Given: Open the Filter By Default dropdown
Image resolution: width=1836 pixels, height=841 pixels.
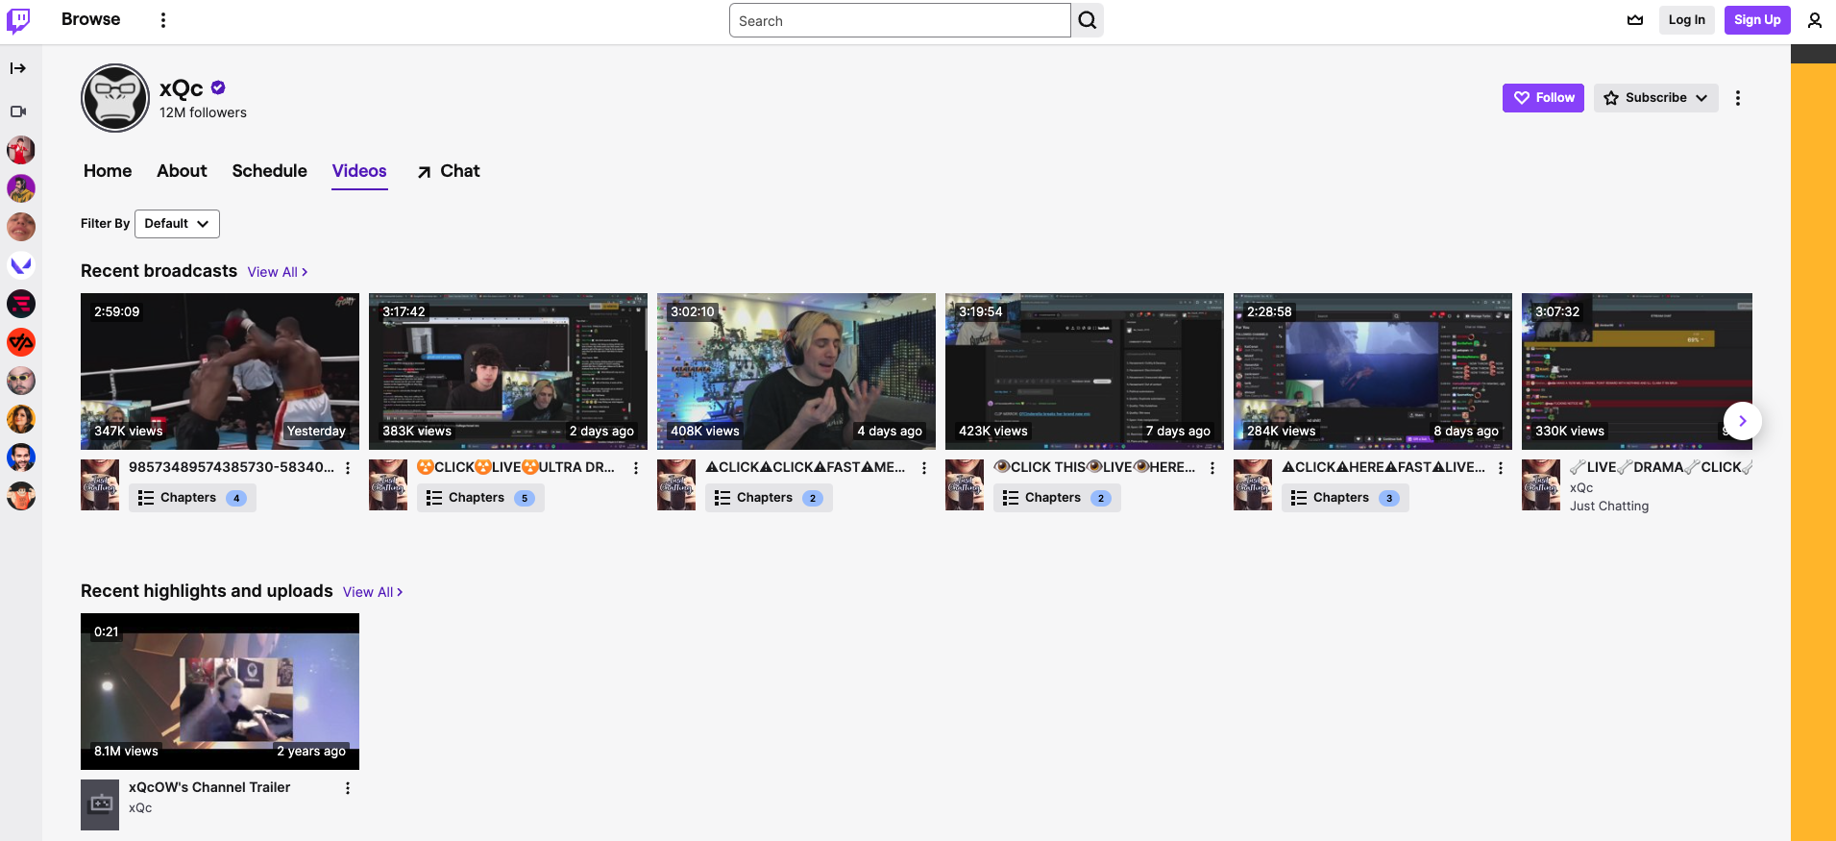Looking at the screenshot, I should [x=177, y=224].
